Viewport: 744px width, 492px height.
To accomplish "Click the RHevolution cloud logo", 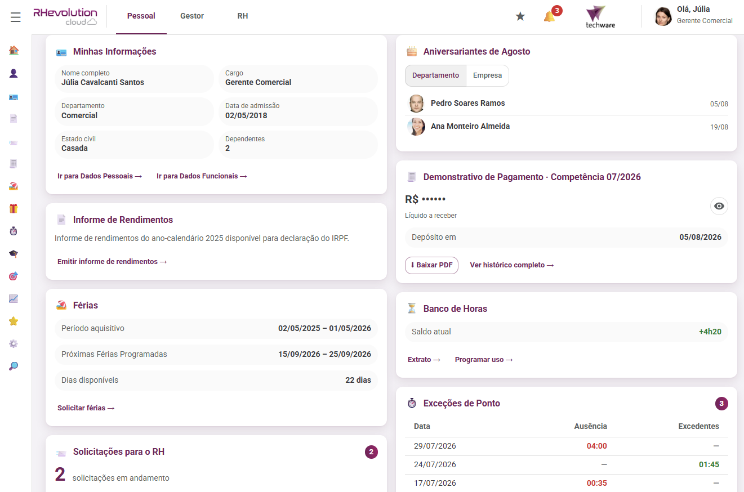I will pos(65,16).
